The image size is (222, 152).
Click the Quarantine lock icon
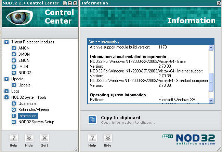(x=14, y=103)
